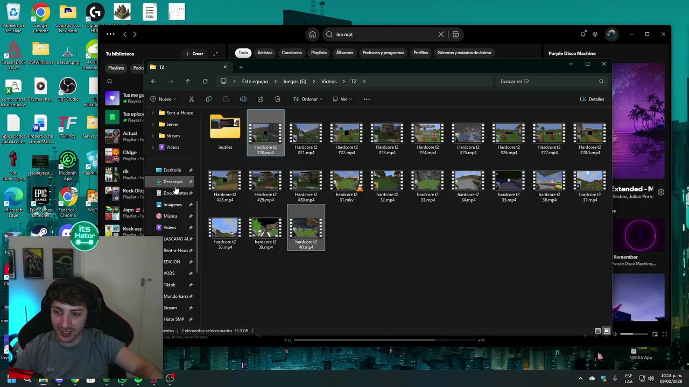The width and height of the screenshot is (689, 387).
Task: Click Este equipo in the address bar
Action: 255,81
